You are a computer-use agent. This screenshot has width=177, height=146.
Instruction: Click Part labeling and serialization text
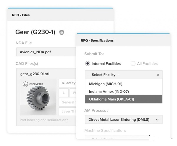[x=44, y=120]
